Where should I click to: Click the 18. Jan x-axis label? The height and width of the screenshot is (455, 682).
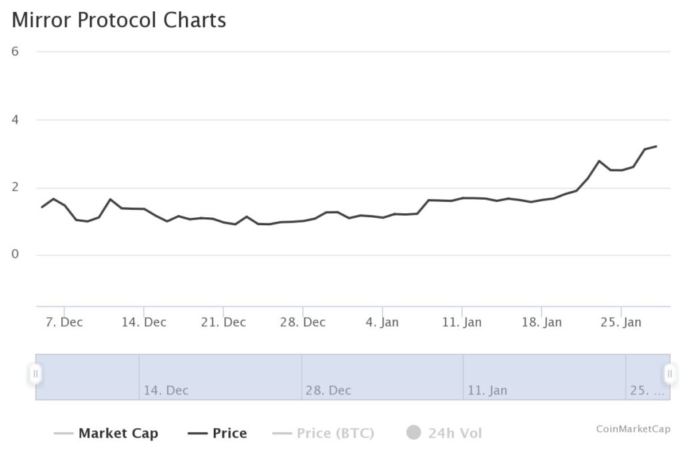click(541, 322)
